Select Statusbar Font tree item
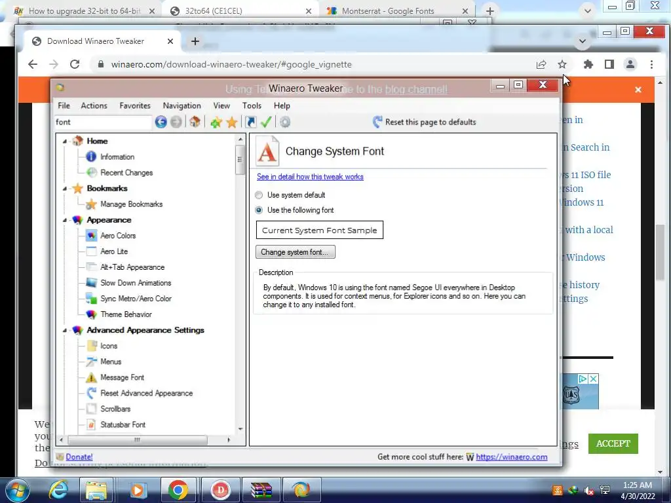 click(x=123, y=424)
